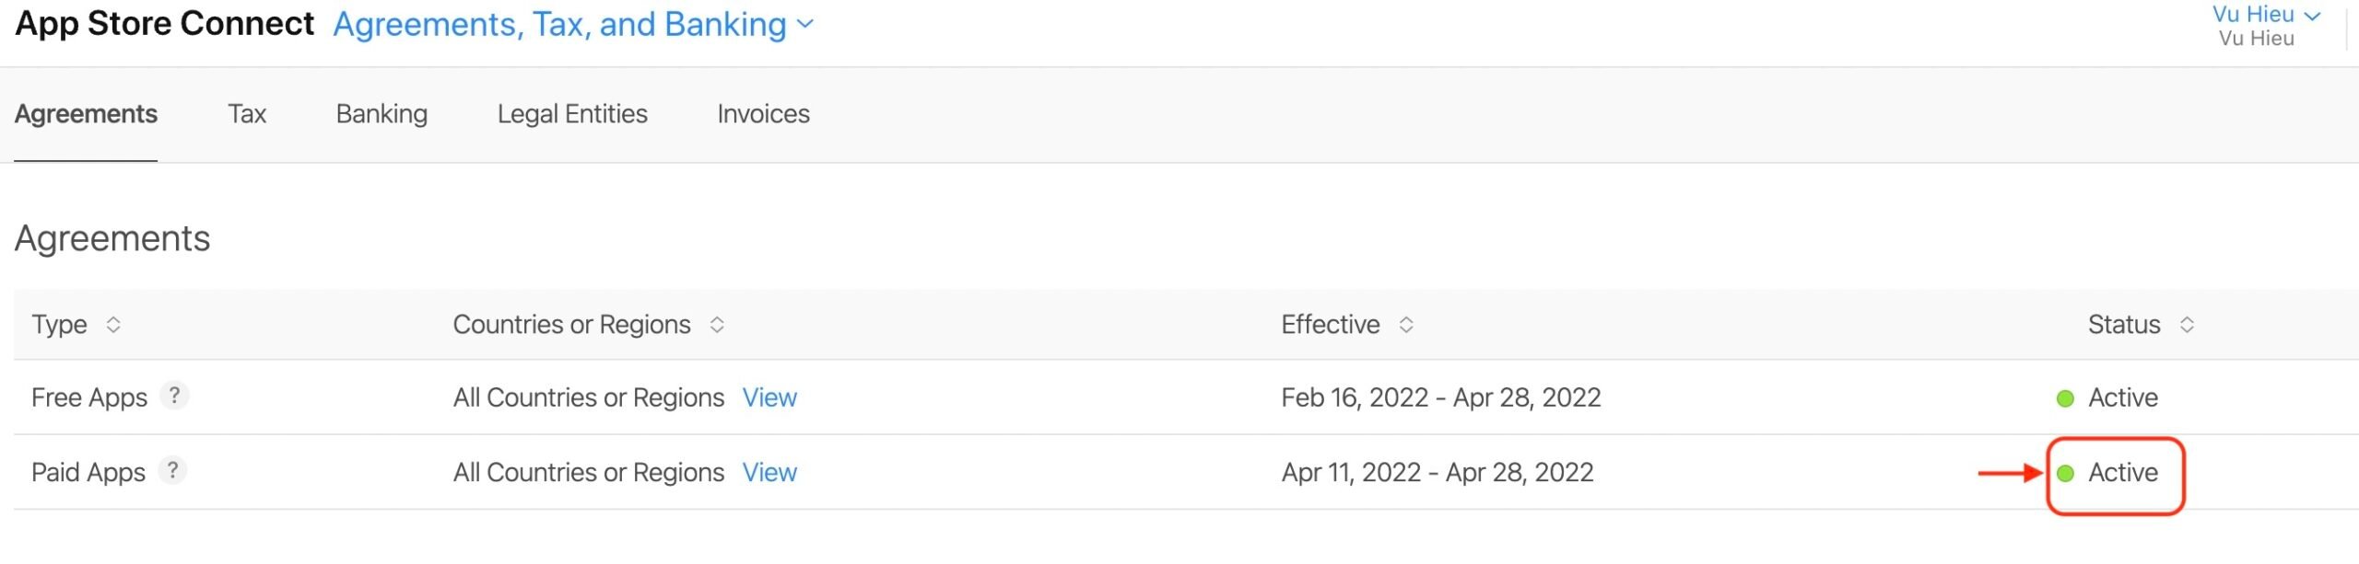Sort by Type column arrows
2359x564 pixels.
[113, 325]
